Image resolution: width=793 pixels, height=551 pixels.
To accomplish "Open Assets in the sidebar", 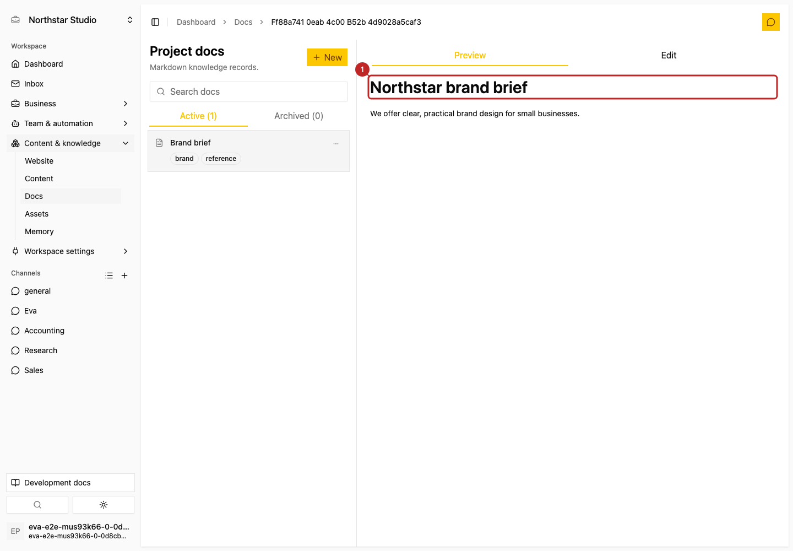I will [x=70, y=214].
